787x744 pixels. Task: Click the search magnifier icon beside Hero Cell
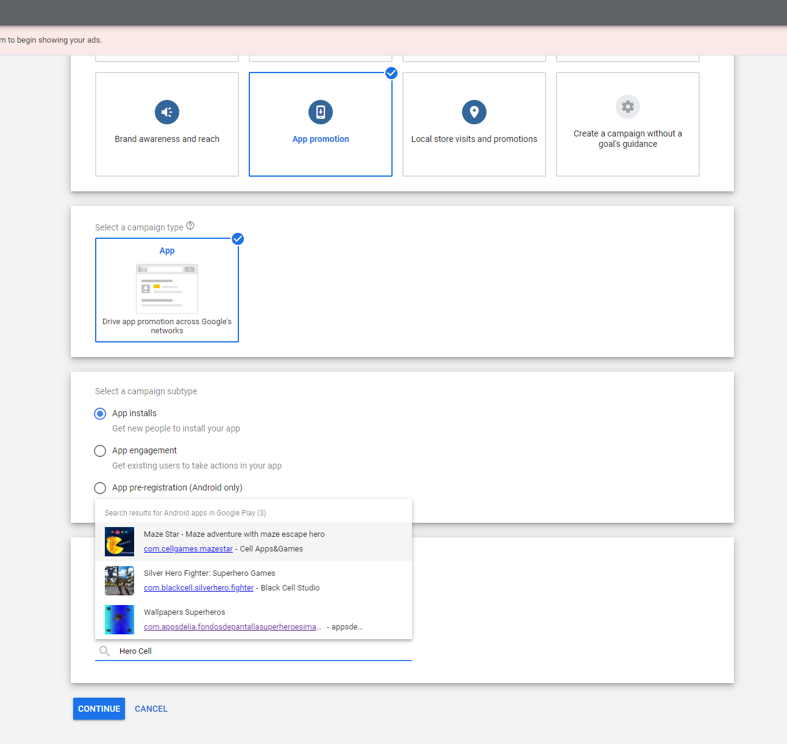tap(105, 651)
